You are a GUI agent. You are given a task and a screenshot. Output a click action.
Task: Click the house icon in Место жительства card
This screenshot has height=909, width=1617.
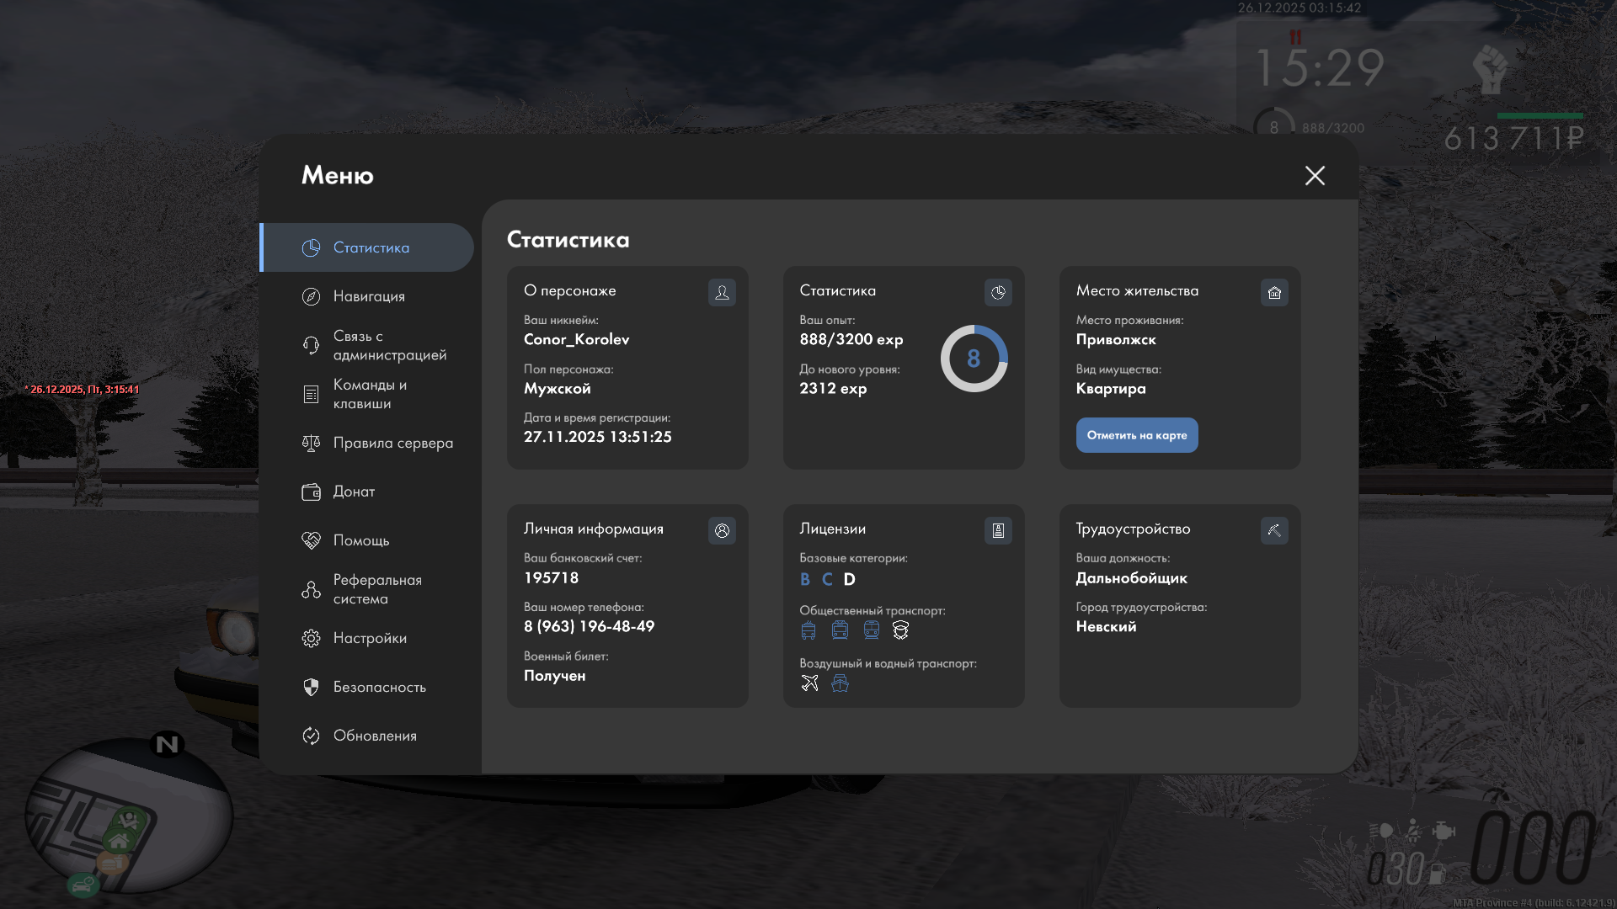pyautogui.click(x=1274, y=292)
